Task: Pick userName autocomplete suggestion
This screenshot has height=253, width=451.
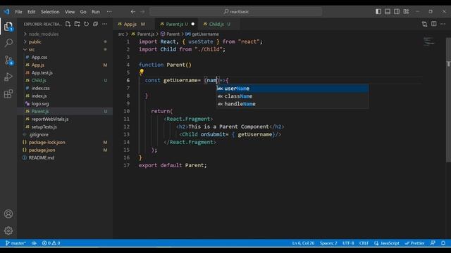Action: tap(292, 89)
